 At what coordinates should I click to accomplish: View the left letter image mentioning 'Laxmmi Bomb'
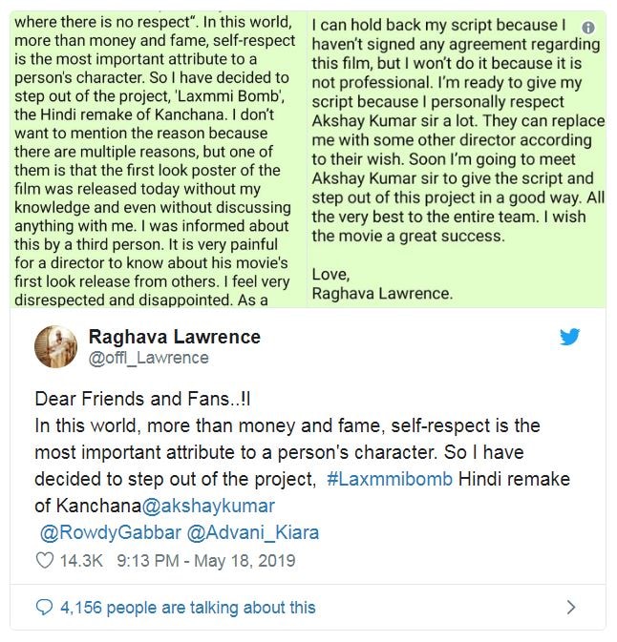(x=159, y=159)
